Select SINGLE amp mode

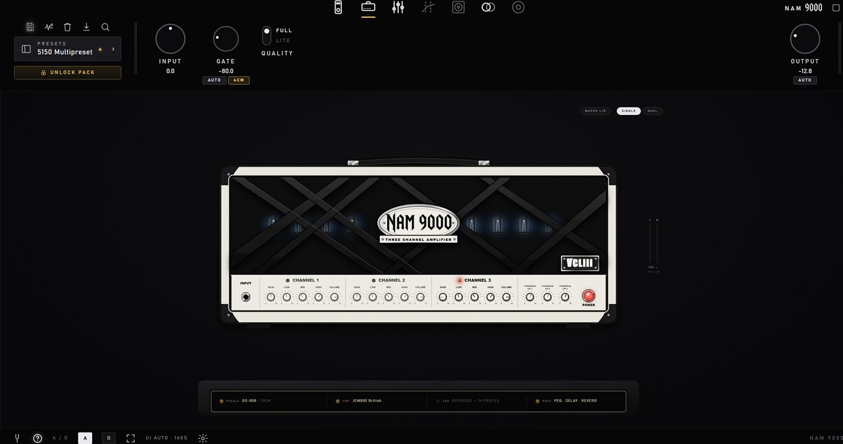(629, 111)
